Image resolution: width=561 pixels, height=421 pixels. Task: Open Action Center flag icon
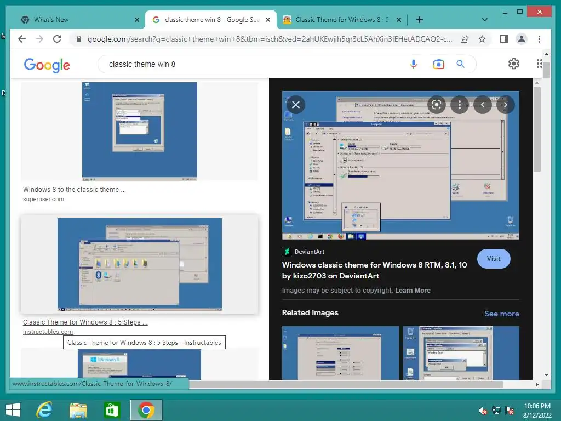[510, 411]
